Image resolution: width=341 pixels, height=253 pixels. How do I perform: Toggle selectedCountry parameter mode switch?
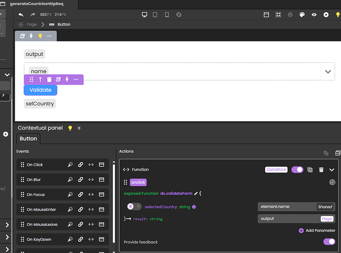point(134,206)
